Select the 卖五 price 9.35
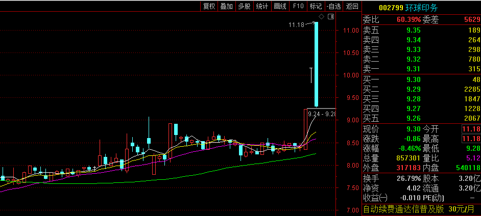This screenshot has height=216, width=481. (414, 30)
